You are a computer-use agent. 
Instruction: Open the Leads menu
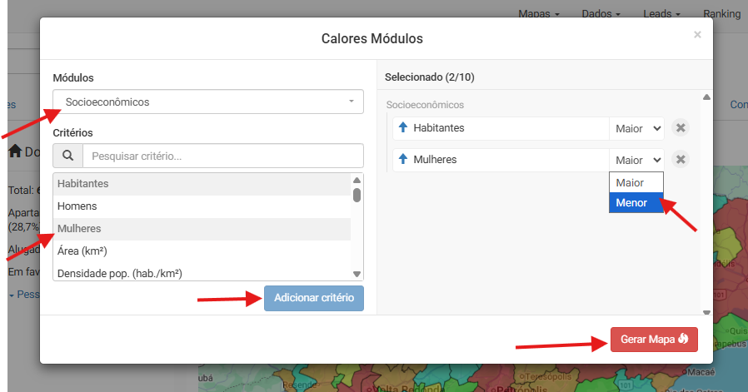click(662, 14)
